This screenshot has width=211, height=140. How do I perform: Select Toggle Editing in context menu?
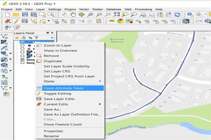click(70, 94)
